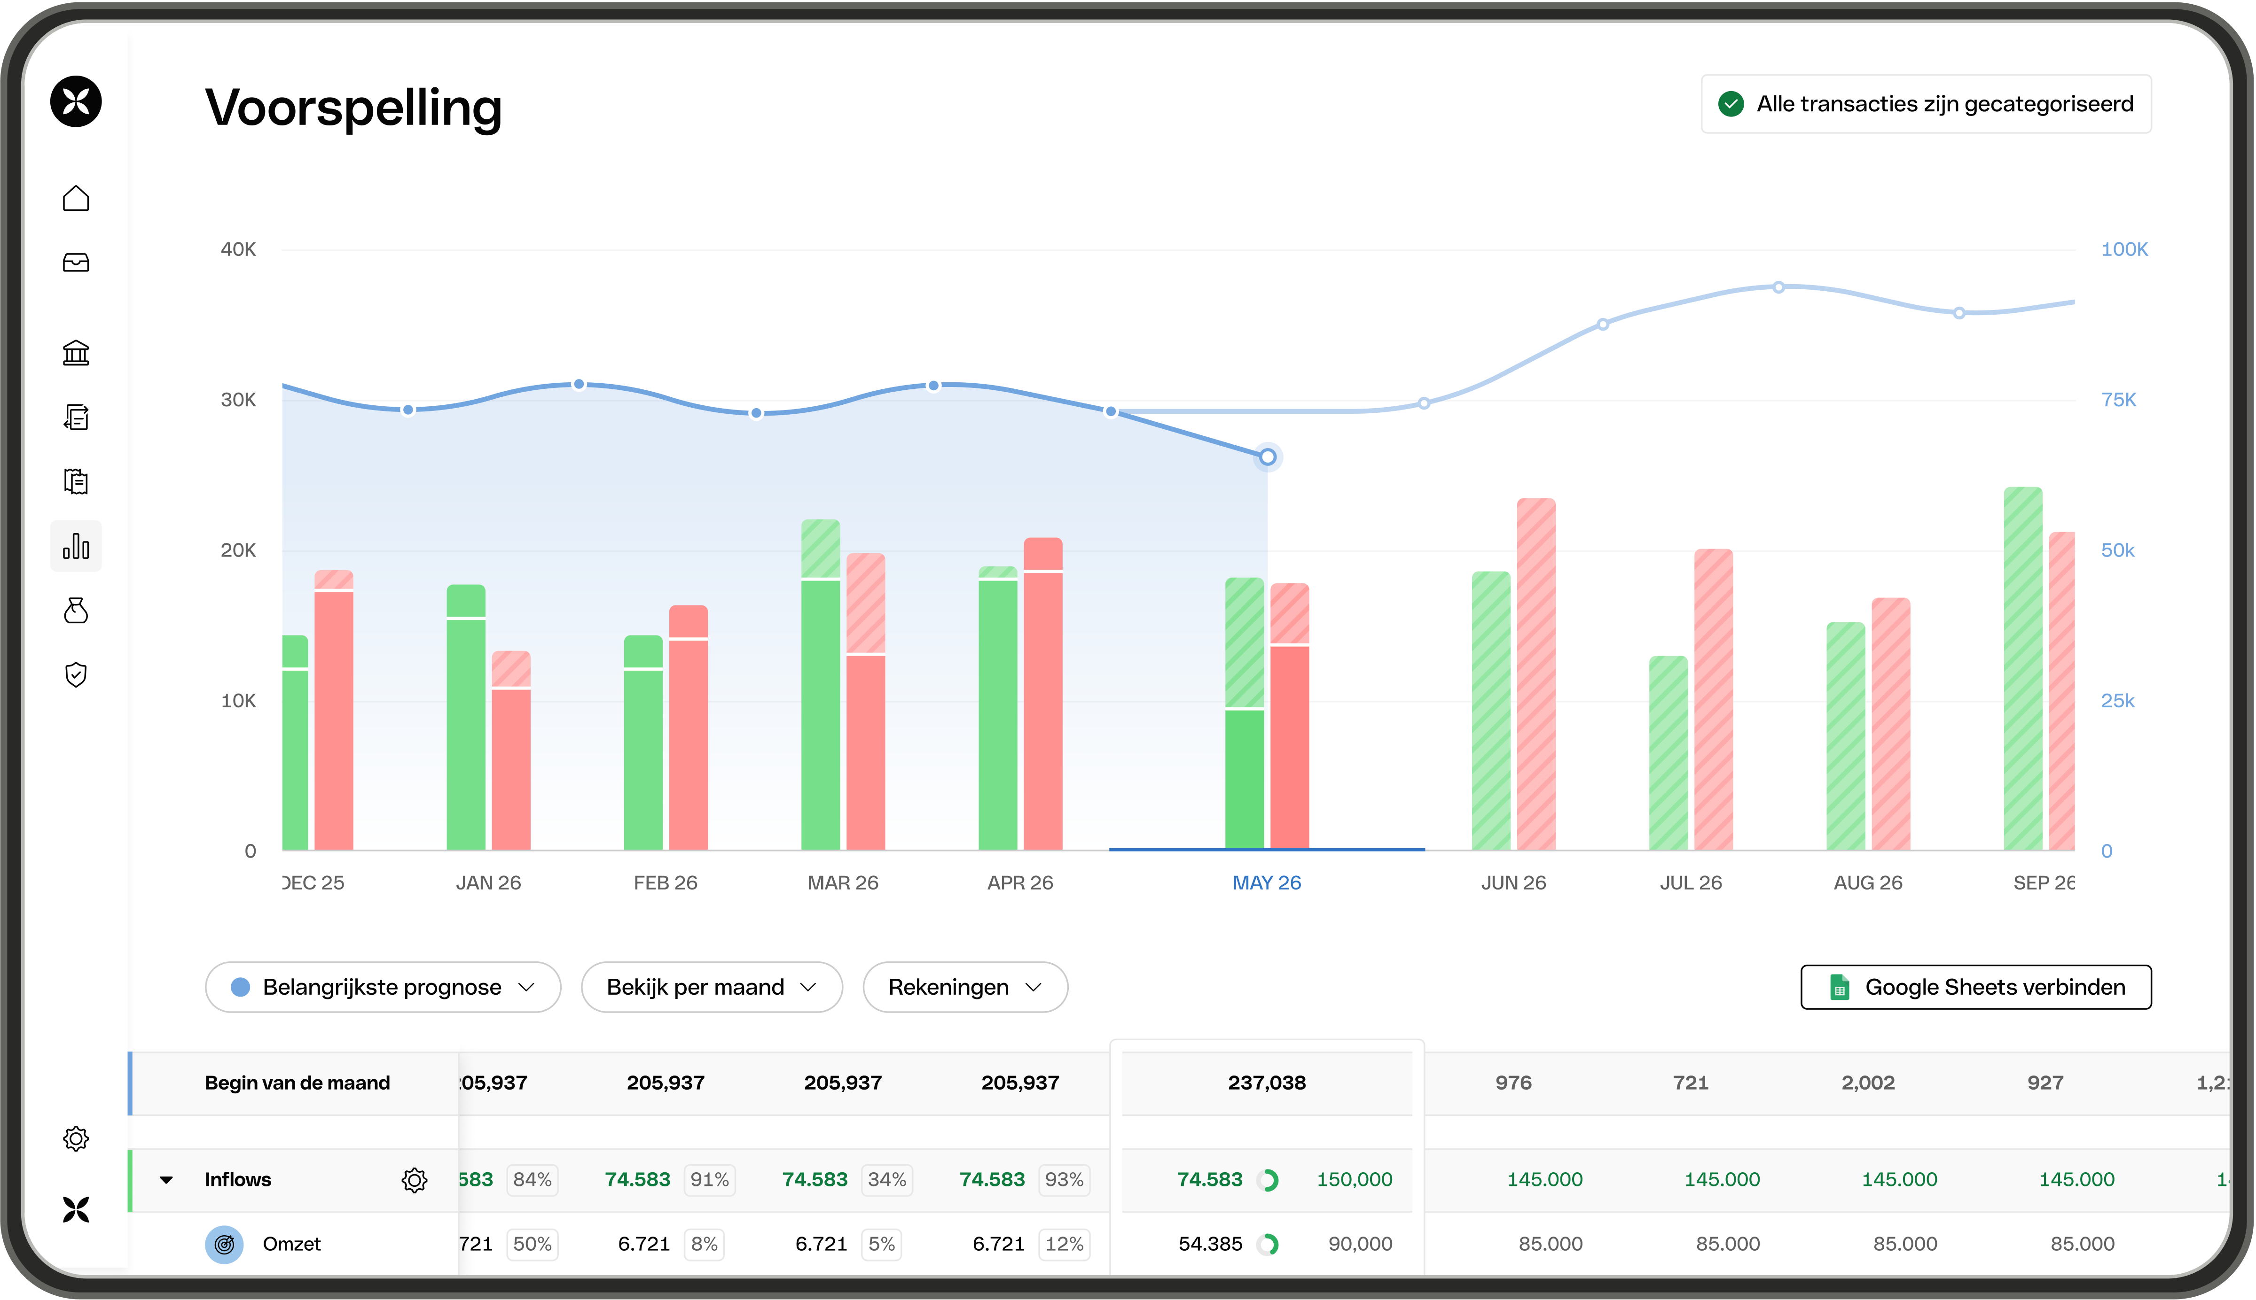Click Omzet May progress ring indicator

coord(1268,1244)
